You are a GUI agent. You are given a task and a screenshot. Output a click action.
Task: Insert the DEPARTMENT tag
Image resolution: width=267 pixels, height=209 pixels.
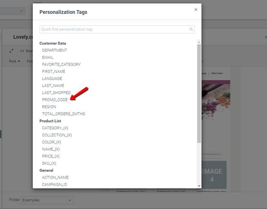coord(54,50)
